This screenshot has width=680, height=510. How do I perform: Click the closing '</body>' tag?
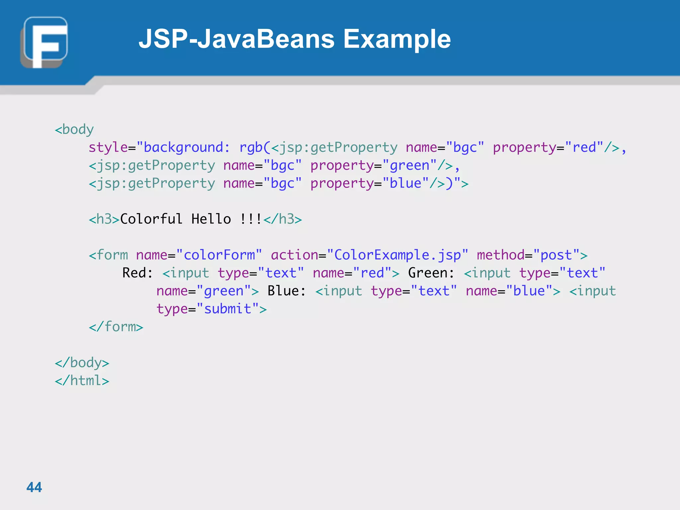pyautogui.click(x=82, y=362)
